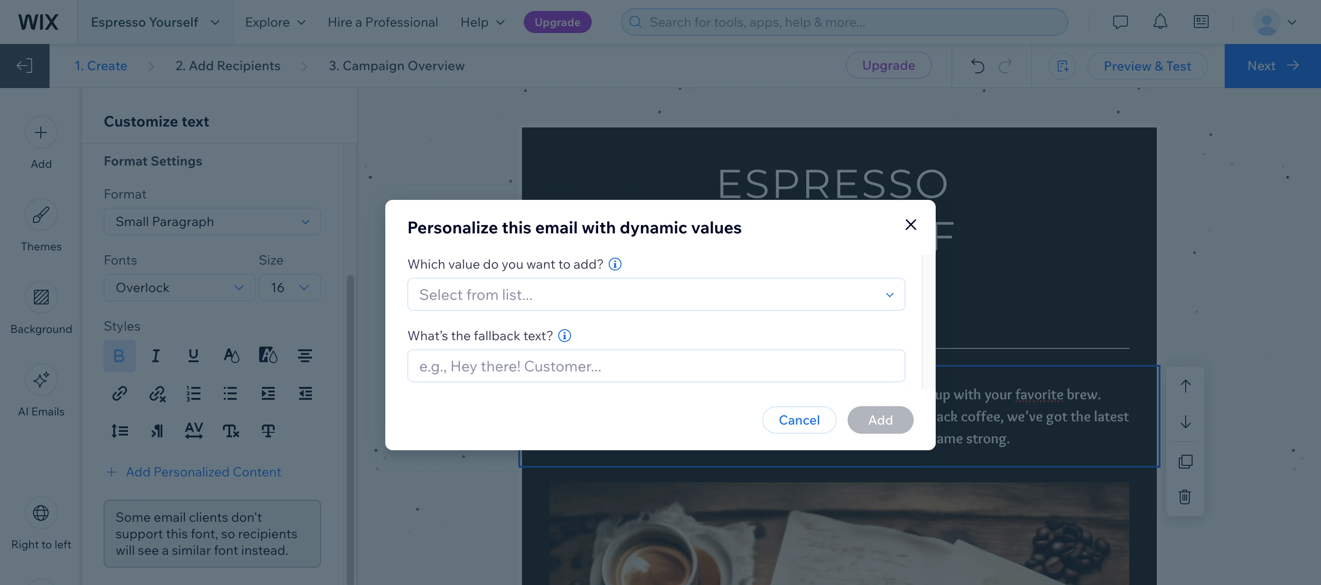This screenshot has height=585, width=1321.
Task: Open the Explore menu
Action: (x=275, y=22)
